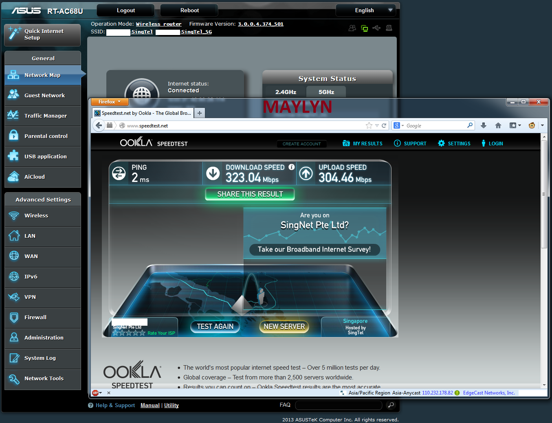Viewport: 552px width, 423px height.
Task: Click the router USB status icon
Action: (376, 28)
